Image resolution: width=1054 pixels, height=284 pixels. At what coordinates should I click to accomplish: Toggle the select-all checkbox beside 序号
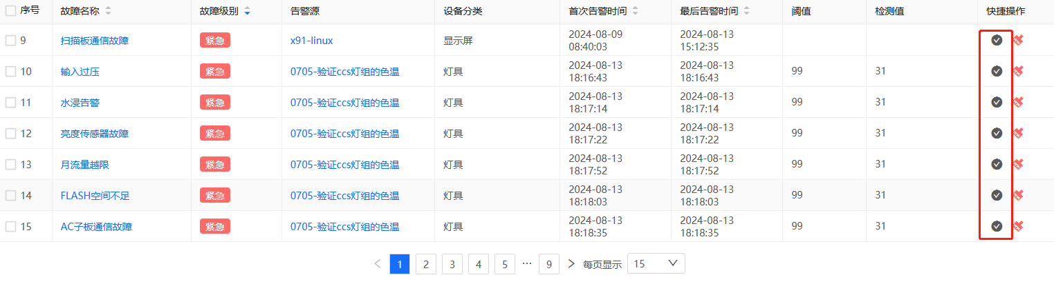click(10, 12)
